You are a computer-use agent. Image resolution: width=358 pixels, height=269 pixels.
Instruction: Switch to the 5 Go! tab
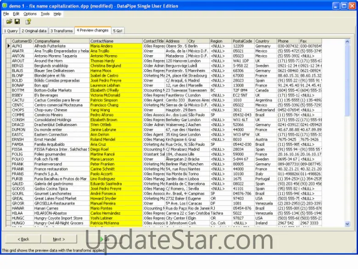117,31
